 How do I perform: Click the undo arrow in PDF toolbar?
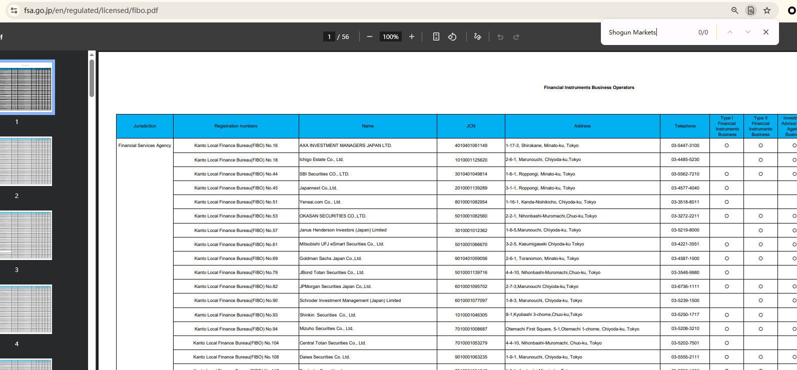click(500, 36)
